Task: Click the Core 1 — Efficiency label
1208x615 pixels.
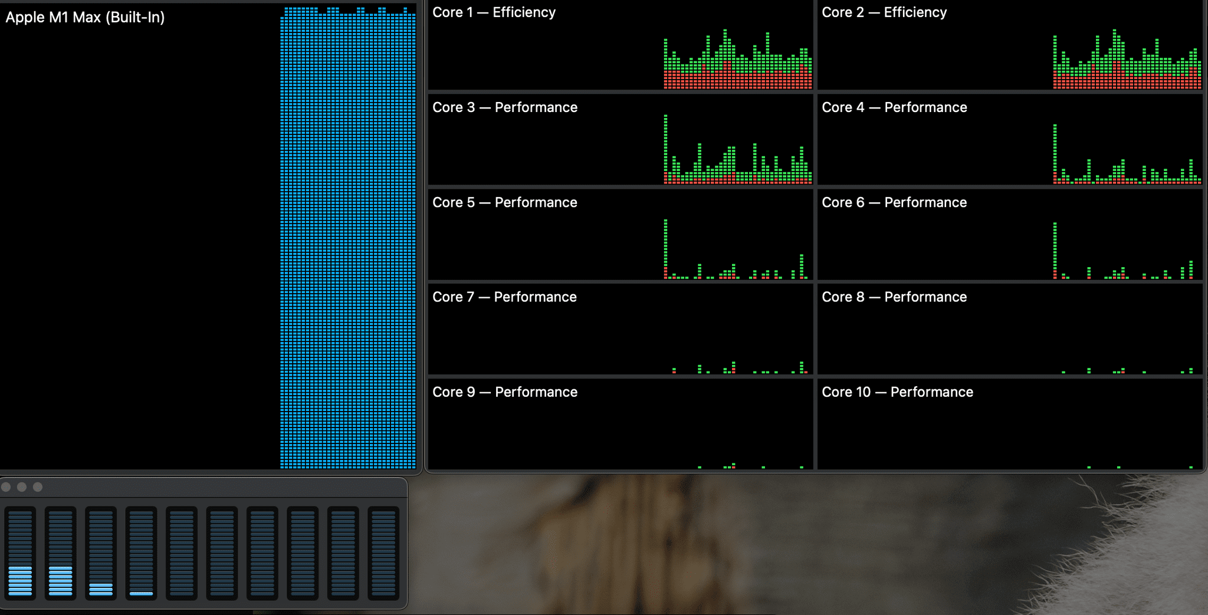Action: click(494, 12)
